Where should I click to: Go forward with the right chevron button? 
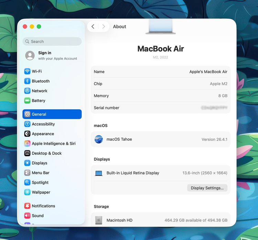pyautogui.click(x=104, y=27)
